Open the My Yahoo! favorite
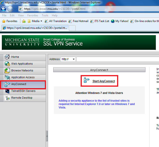 pos(120,21)
